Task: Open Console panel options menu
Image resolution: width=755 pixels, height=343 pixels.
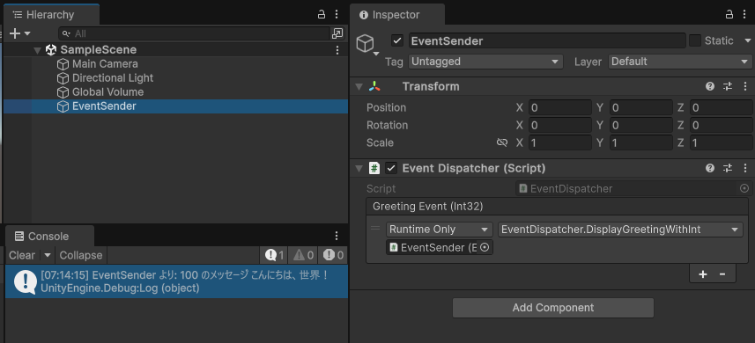Action: (x=337, y=236)
